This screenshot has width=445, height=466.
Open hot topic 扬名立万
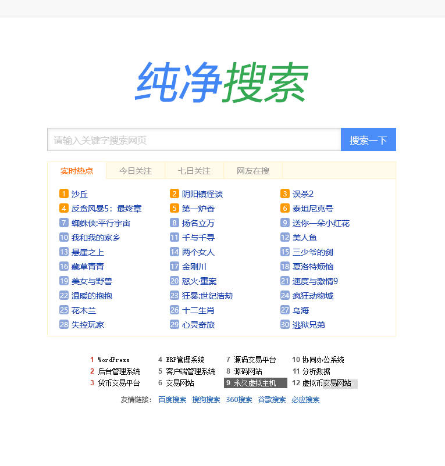(x=198, y=223)
